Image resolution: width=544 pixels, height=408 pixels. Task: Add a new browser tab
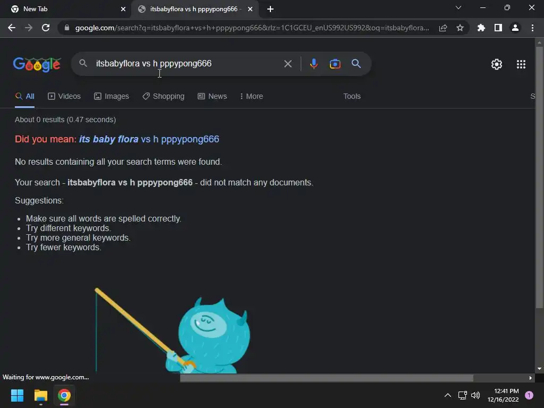click(x=270, y=9)
